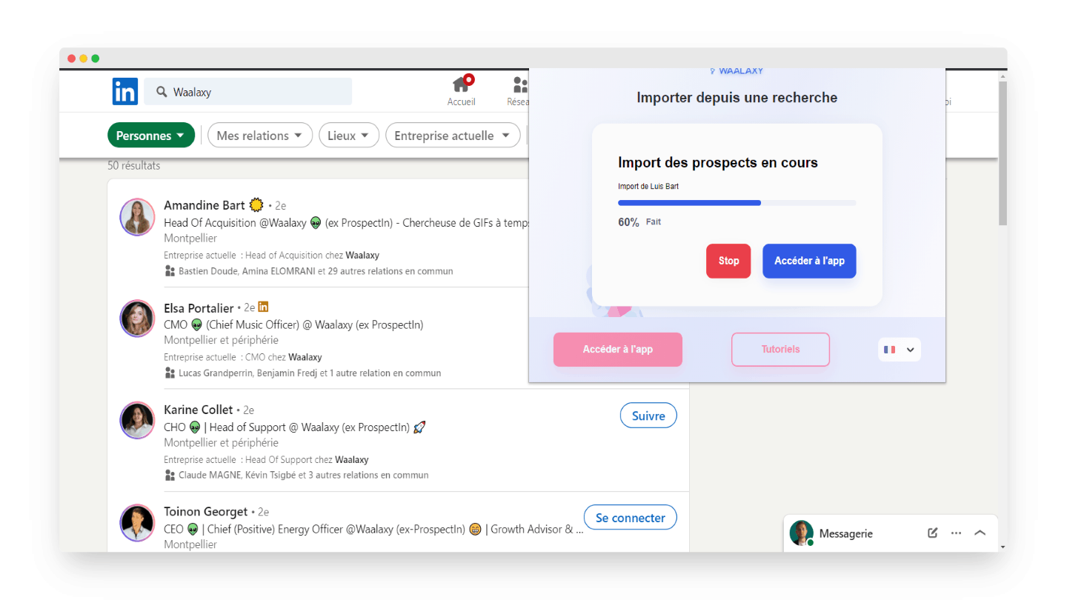The width and height of the screenshot is (1067, 600).
Task: Open Amandine Bart's profile photo
Action: click(x=137, y=217)
